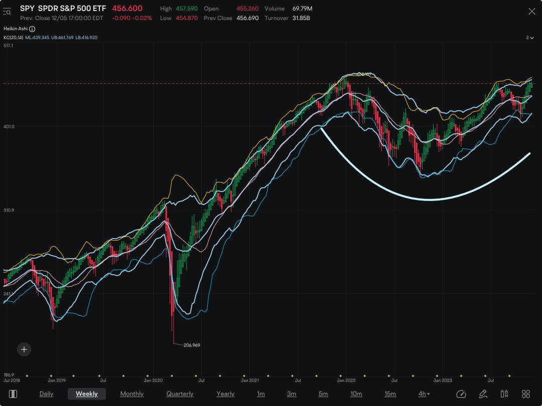Open the four-squares grid layout icon

pos(526,394)
